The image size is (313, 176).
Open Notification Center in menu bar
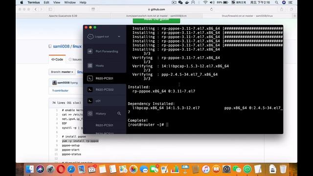[x=291, y=2]
